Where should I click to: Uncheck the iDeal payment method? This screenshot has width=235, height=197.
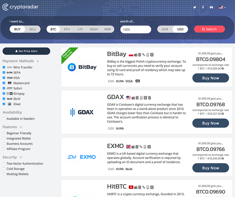(x=4, y=104)
